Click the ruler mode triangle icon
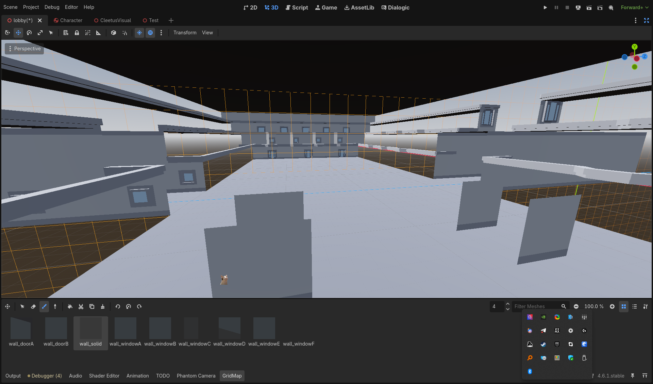This screenshot has width=653, height=384. [99, 33]
